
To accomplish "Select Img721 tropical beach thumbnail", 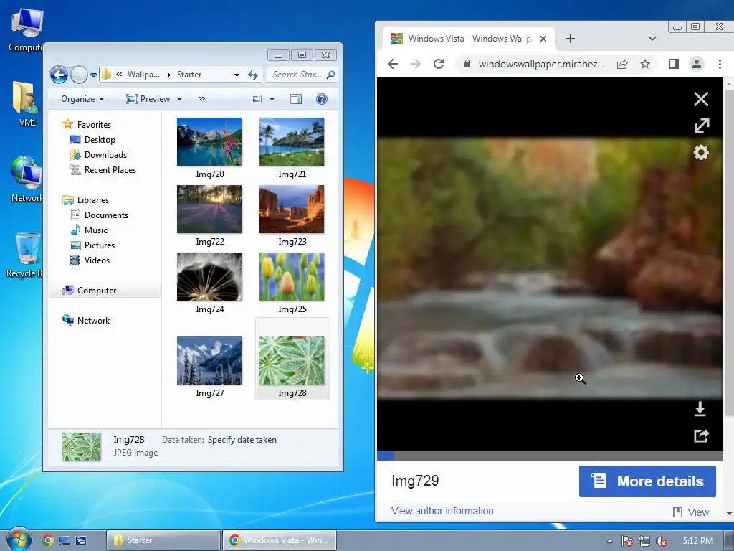I will pos(292,141).
